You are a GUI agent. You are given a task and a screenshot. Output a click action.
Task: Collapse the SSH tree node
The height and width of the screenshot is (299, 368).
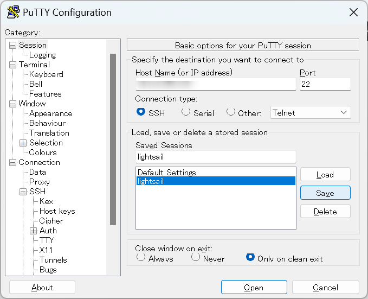[x=23, y=192]
